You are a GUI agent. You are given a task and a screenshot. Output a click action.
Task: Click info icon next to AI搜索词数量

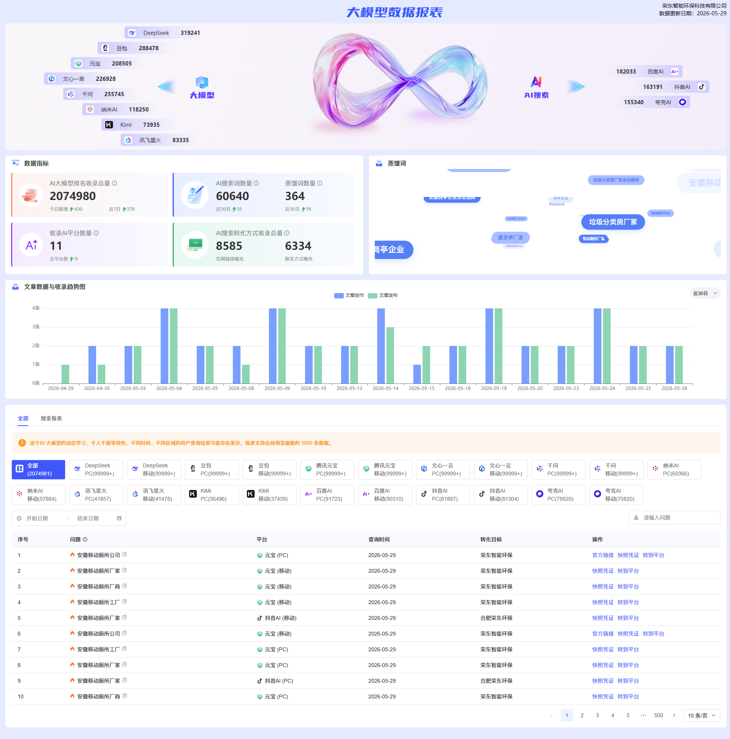tap(256, 184)
